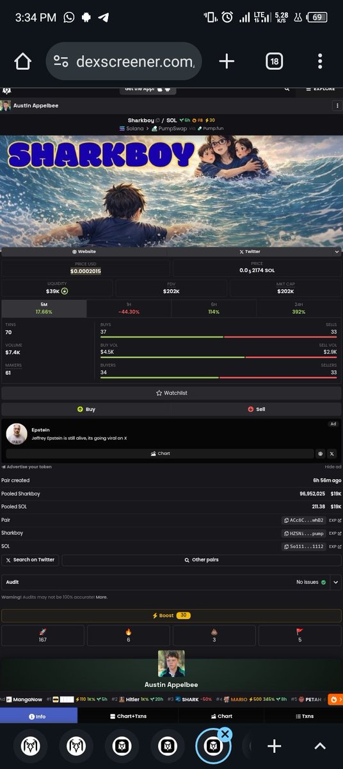Open the token Twitter link
Image resolution: width=343 pixels, height=769 pixels.
(x=250, y=252)
